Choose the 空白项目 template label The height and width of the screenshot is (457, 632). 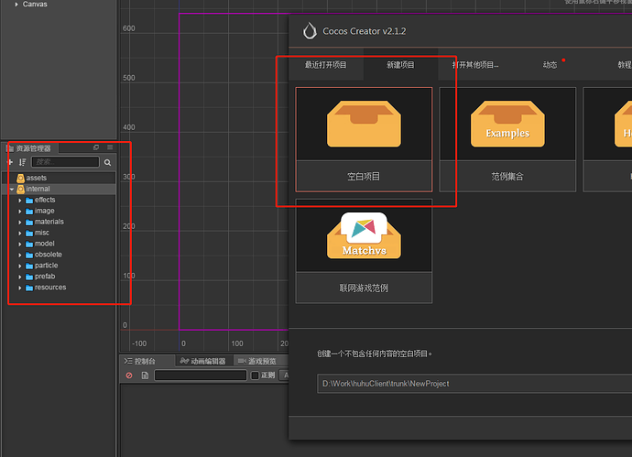[364, 176]
